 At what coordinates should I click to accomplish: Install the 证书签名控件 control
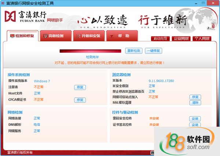pyautogui.click(x=195, y=125)
